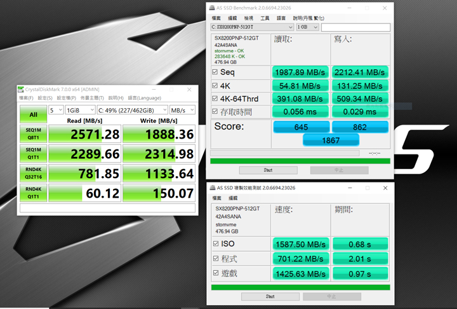Screen dimensions: 457x309
Task: Click Start in AS SSD Benchmark window
Action: [x=268, y=170]
